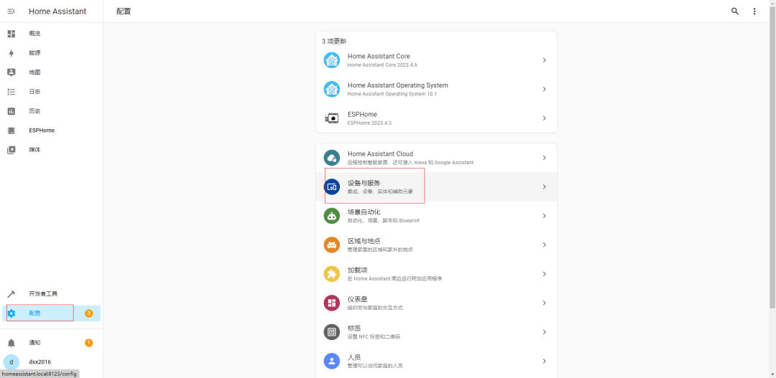Click 'ESPHome 2023.4.3' version text
The height and width of the screenshot is (378, 776).
click(x=369, y=123)
